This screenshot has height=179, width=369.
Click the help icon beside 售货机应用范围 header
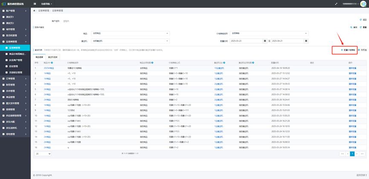253,63
